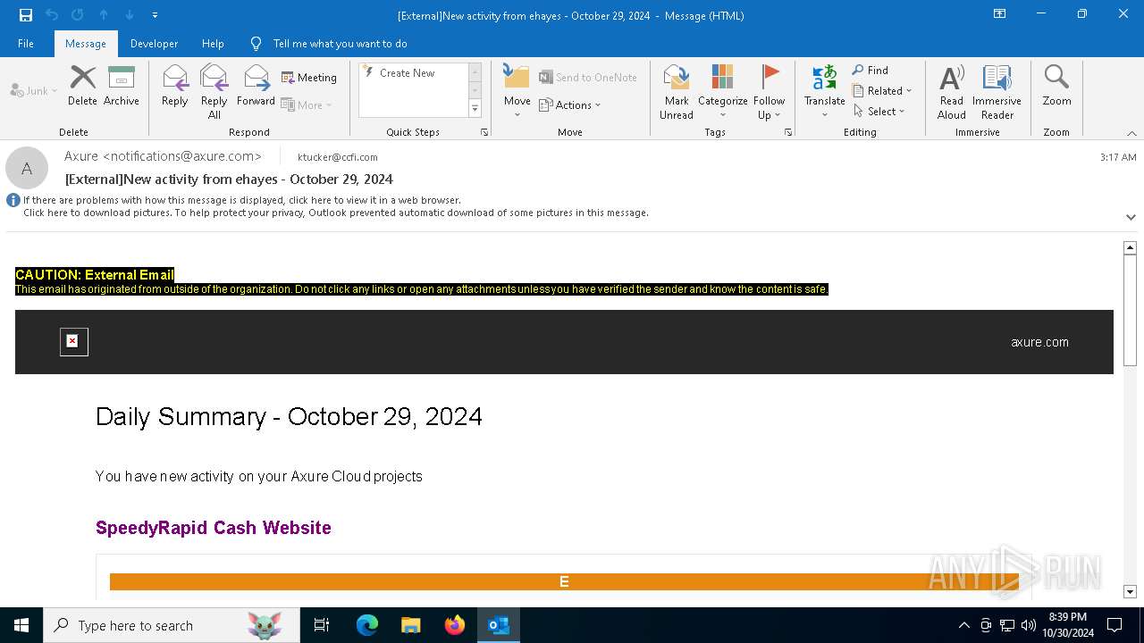Click the blocked image placeholder in banner
This screenshot has height=643, width=1144.
(73, 341)
